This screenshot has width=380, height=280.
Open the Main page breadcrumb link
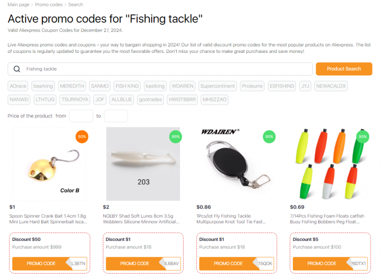coord(18,4)
